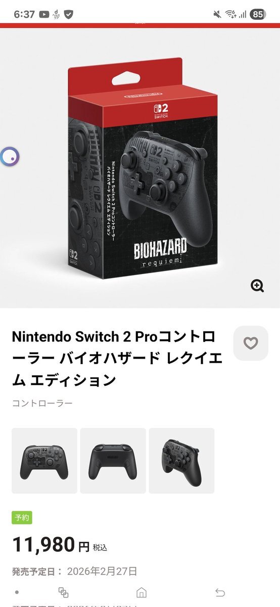Tap the shield icon in status bar

(x=68, y=14)
